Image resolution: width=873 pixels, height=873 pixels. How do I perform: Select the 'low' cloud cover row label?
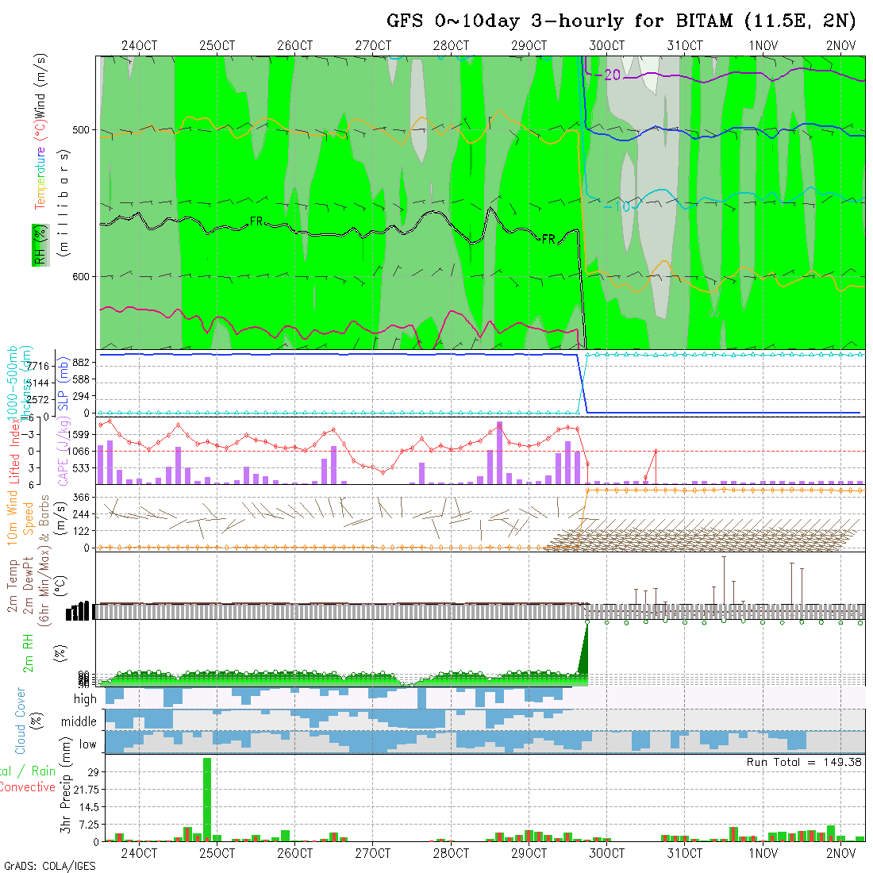click(87, 744)
